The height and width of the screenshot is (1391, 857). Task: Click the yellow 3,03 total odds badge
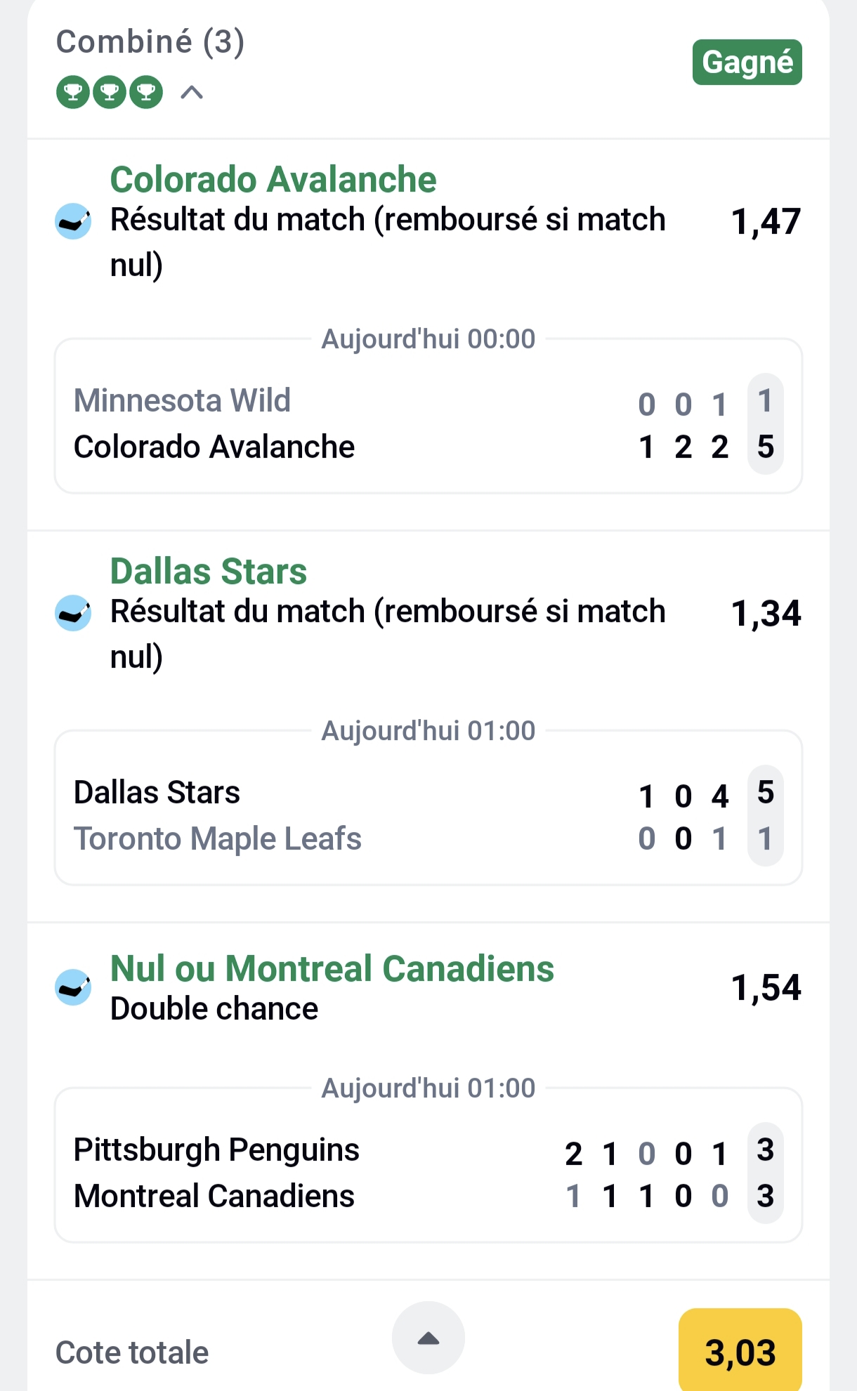coord(740,1352)
